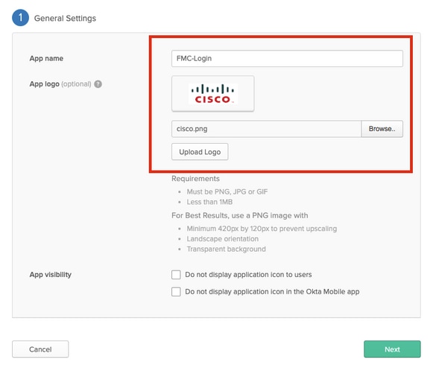Click the cisco.png file path field
Screen dimensions: 436x368
point(266,129)
